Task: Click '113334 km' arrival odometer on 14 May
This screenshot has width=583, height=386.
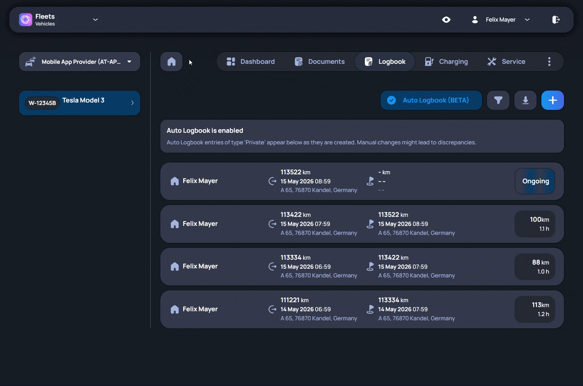Action: coord(393,300)
